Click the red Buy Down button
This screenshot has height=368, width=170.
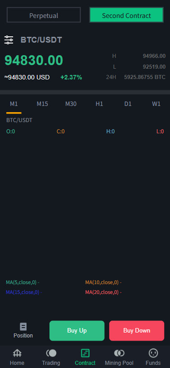tap(137, 331)
